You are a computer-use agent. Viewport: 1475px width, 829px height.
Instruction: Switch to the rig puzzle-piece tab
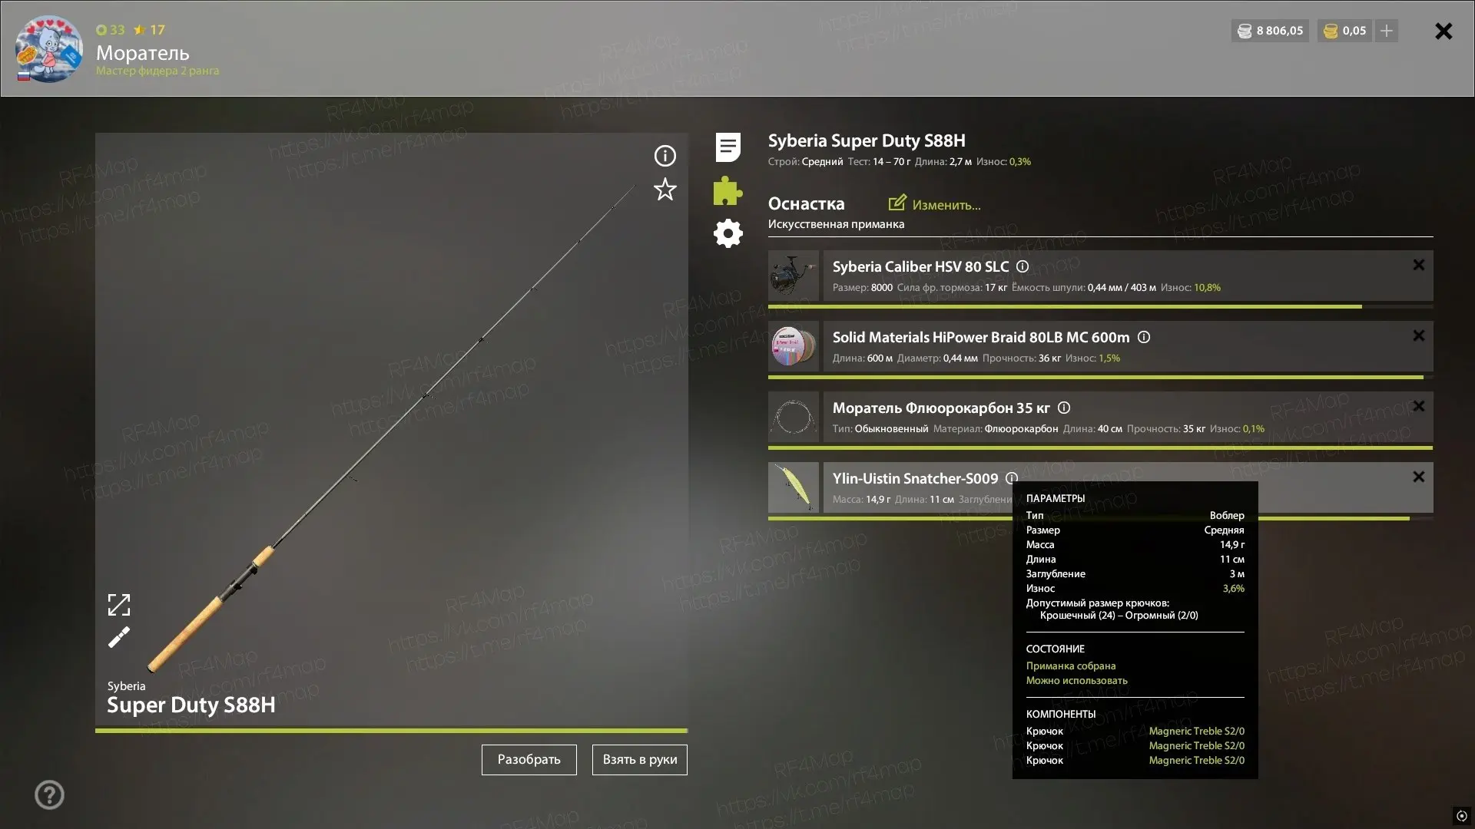coord(728,190)
